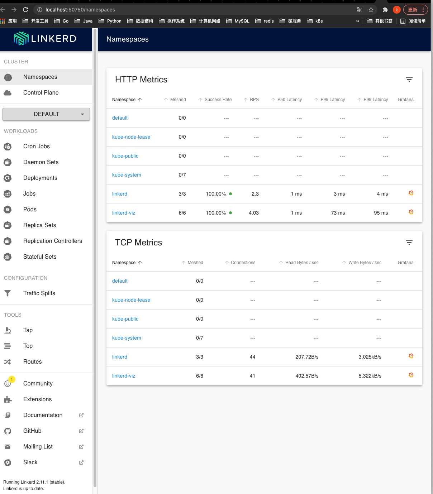
Task: Click the Linkerd logo in sidebar header
Action: [x=45, y=38]
